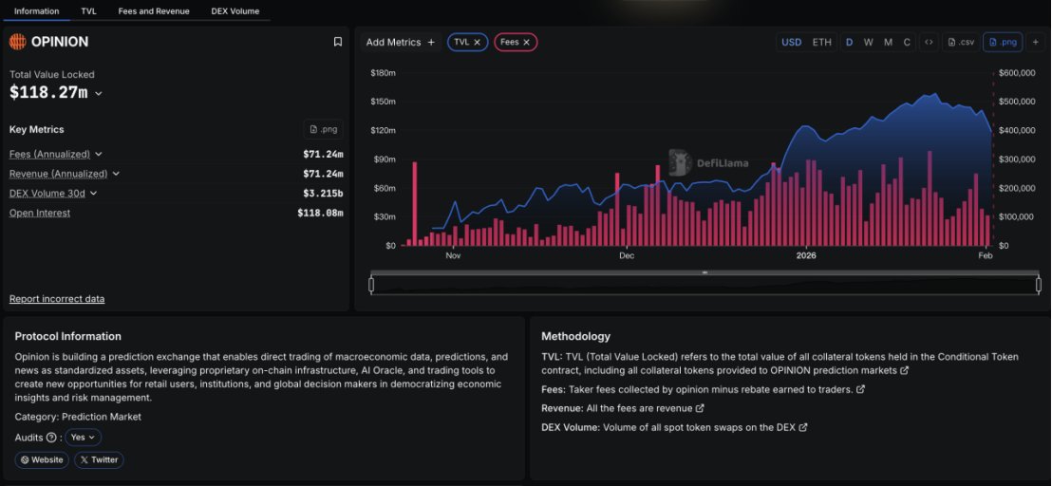Image resolution: width=1052 pixels, height=486 pixels.
Task: Open Revenue methodology external link icon
Action: (700, 407)
